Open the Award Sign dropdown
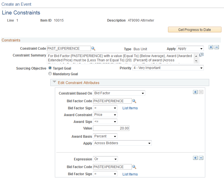224x180 pixels. pyautogui.click(x=105, y=122)
